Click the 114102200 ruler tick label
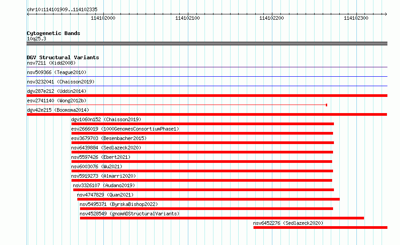Viewport: 400px width, 245px height. 271,18
